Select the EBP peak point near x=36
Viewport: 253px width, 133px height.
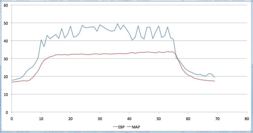117,24
